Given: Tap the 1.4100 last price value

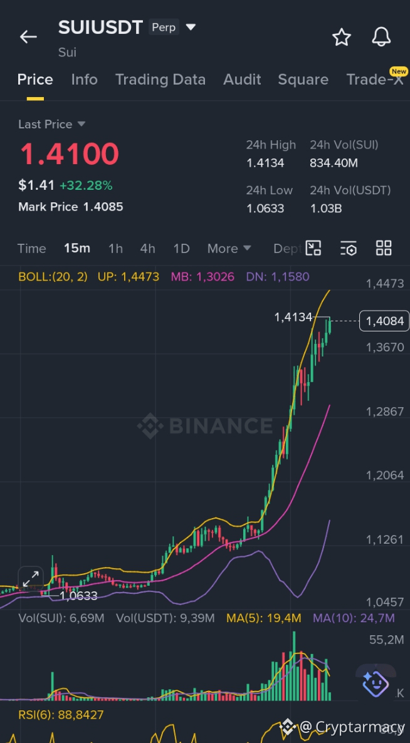Looking at the screenshot, I should point(69,154).
